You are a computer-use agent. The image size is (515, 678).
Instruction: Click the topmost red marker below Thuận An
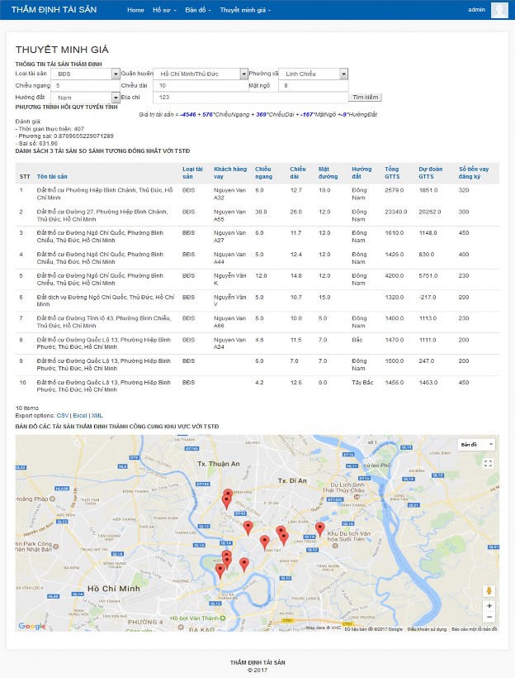(x=228, y=494)
